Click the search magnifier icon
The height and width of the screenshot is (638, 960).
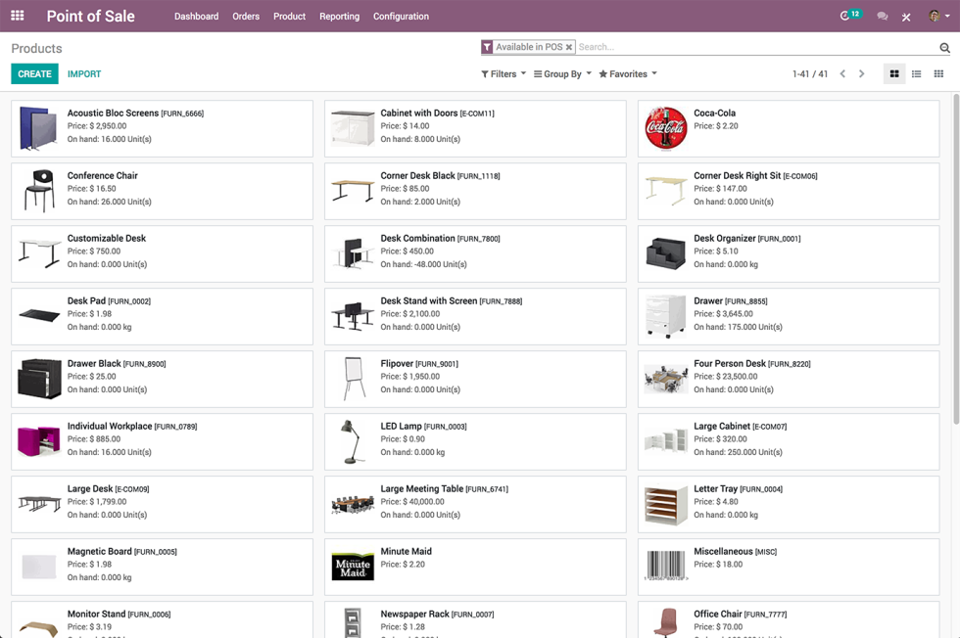tap(943, 46)
